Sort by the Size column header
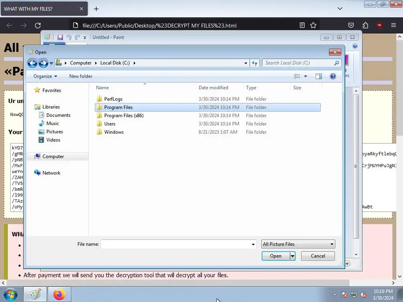 click(x=306, y=87)
